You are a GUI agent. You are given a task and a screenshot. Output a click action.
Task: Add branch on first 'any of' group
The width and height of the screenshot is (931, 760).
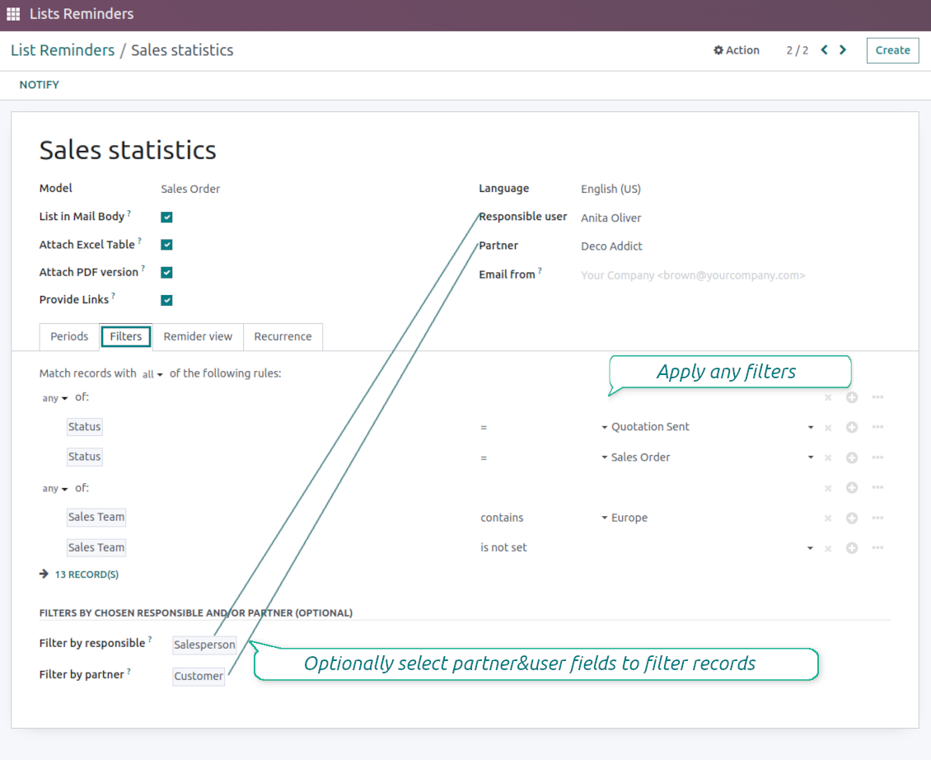[x=877, y=397]
